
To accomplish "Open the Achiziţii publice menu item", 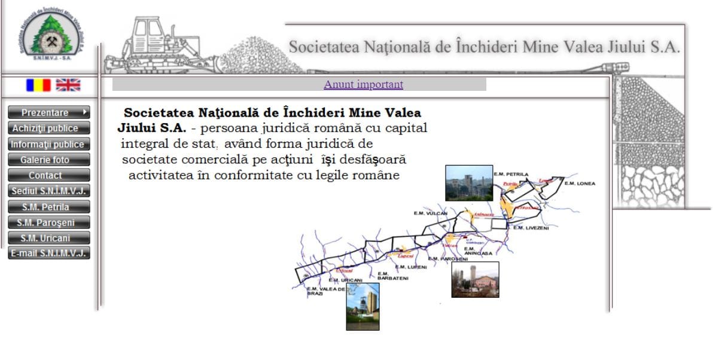I will click(49, 128).
